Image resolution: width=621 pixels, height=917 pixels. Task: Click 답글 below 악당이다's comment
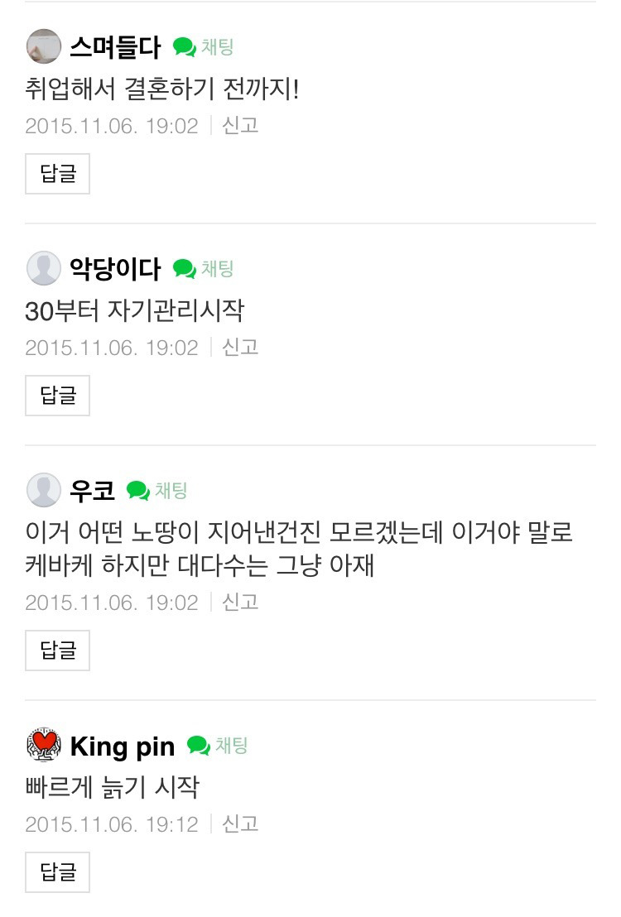click(56, 396)
